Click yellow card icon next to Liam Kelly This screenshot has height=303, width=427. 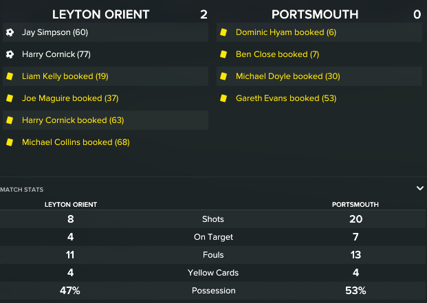[x=10, y=76]
